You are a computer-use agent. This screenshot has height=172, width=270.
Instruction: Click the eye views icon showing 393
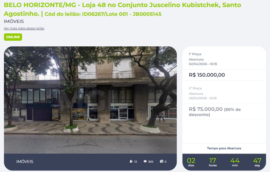pyautogui.click(x=145, y=161)
